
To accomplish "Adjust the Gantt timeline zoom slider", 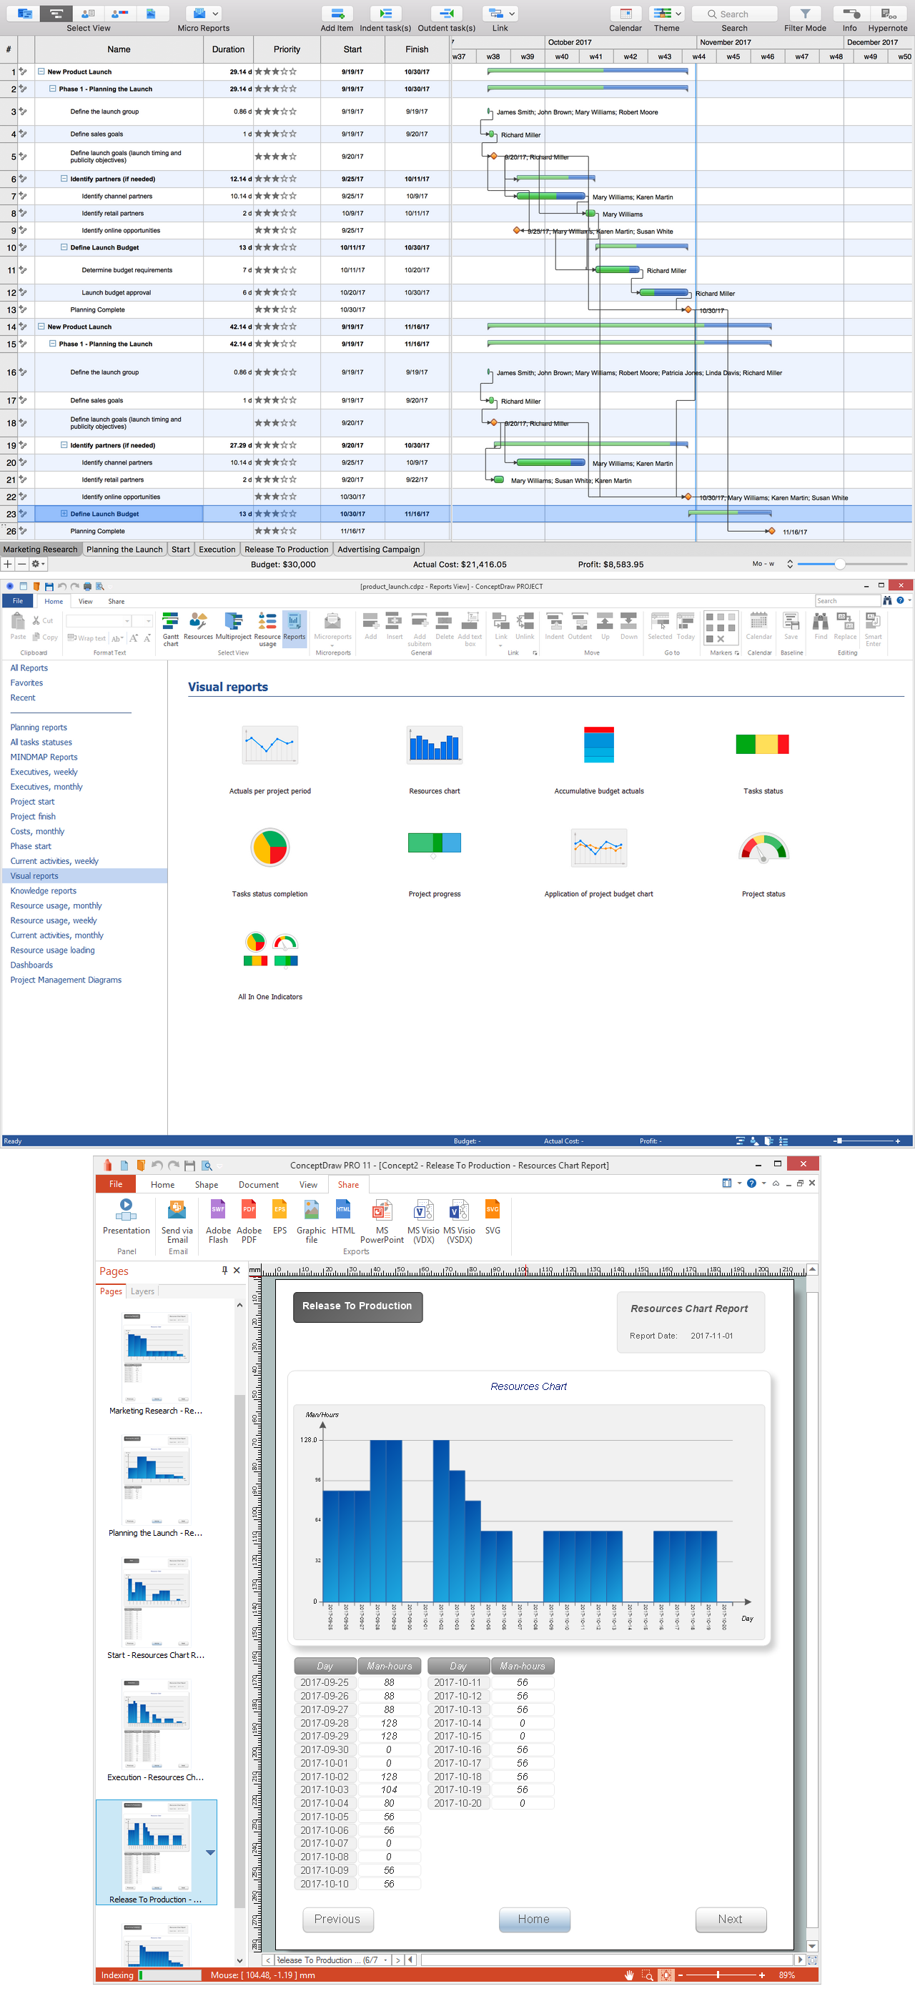I will click(839, 563).
